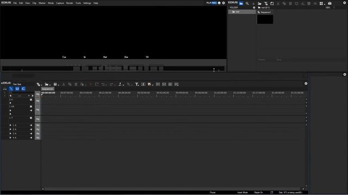Close the FOLDER pane in bin
The image size is (348, 195).
pos(254,8)
